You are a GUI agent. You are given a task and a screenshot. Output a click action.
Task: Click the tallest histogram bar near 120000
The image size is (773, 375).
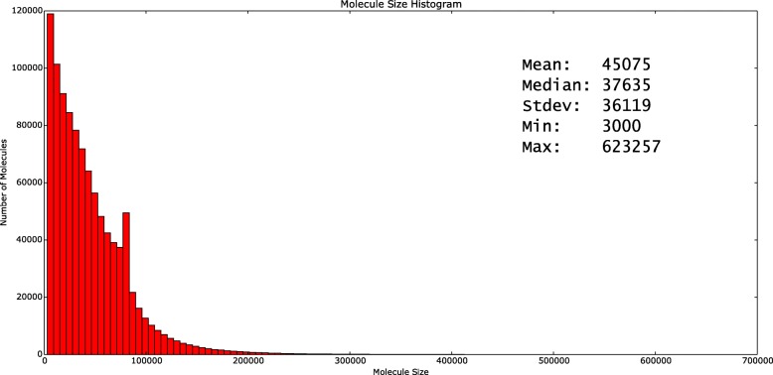[51, 184]
